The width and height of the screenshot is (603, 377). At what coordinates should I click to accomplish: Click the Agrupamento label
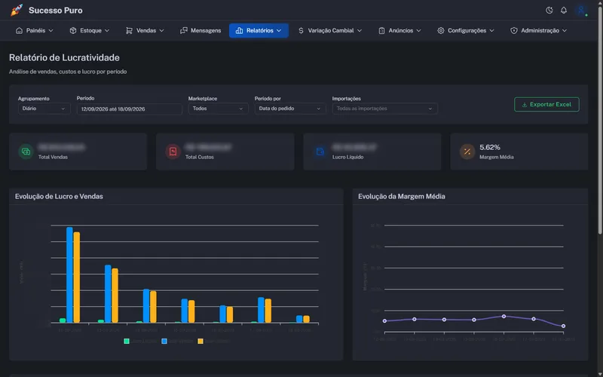click(33, 99)
